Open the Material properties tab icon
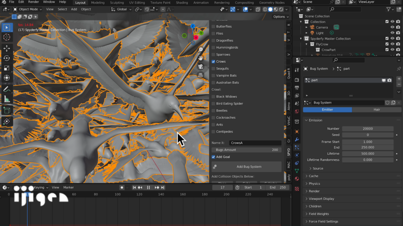 click(297, 179)
